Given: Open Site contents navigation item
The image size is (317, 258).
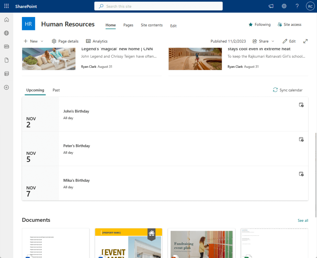Looking at the screenshot, I should coord(152,25).
